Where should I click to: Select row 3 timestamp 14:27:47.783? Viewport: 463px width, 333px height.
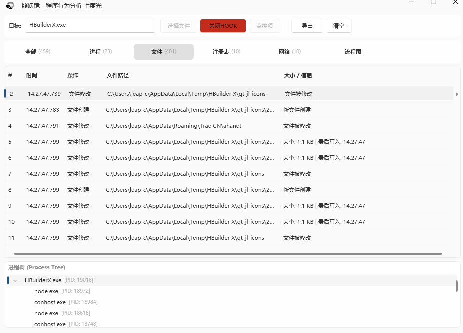(43, 110)
